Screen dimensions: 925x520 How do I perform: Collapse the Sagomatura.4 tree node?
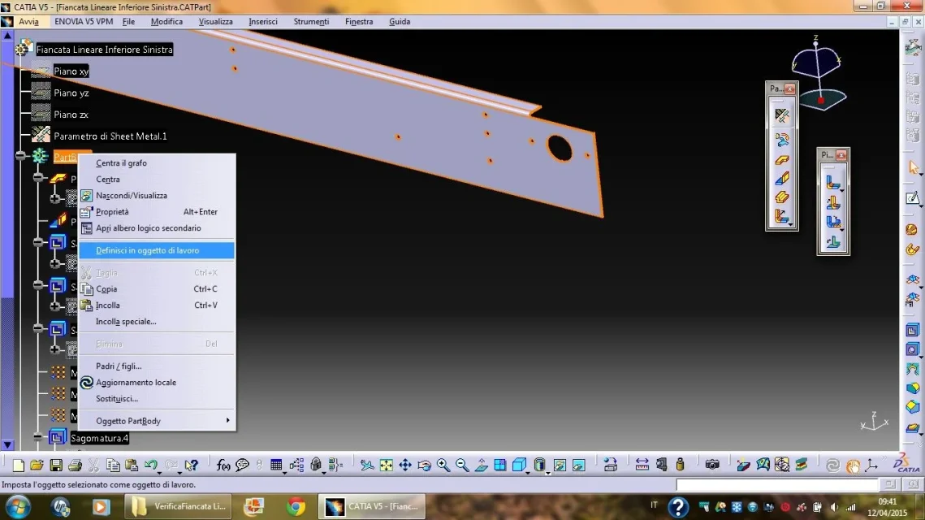click(38, 437)
